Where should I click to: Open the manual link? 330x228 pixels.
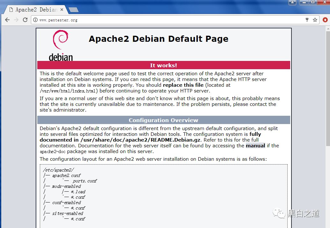255,146
